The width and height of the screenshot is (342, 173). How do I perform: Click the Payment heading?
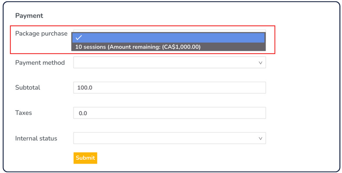[29, 16]
